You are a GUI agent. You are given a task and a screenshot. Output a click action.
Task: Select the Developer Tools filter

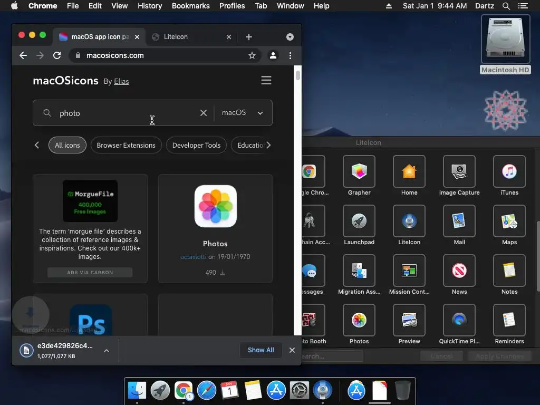point(196,145)
